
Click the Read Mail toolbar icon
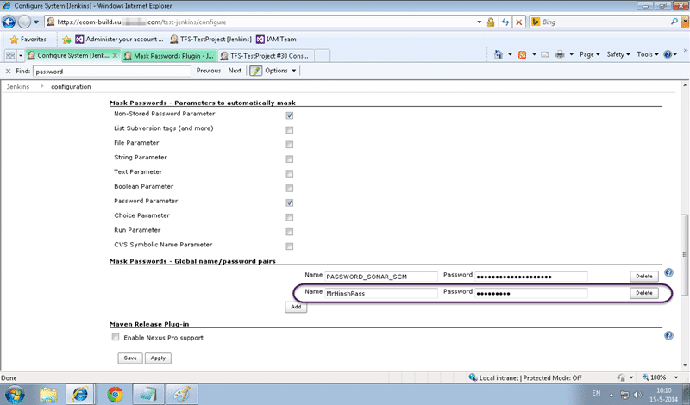point(545,54)
